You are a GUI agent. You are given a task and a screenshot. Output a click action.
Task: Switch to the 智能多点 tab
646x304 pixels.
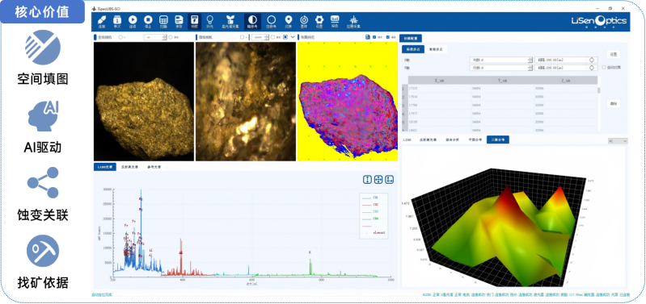tap(436, 49)
